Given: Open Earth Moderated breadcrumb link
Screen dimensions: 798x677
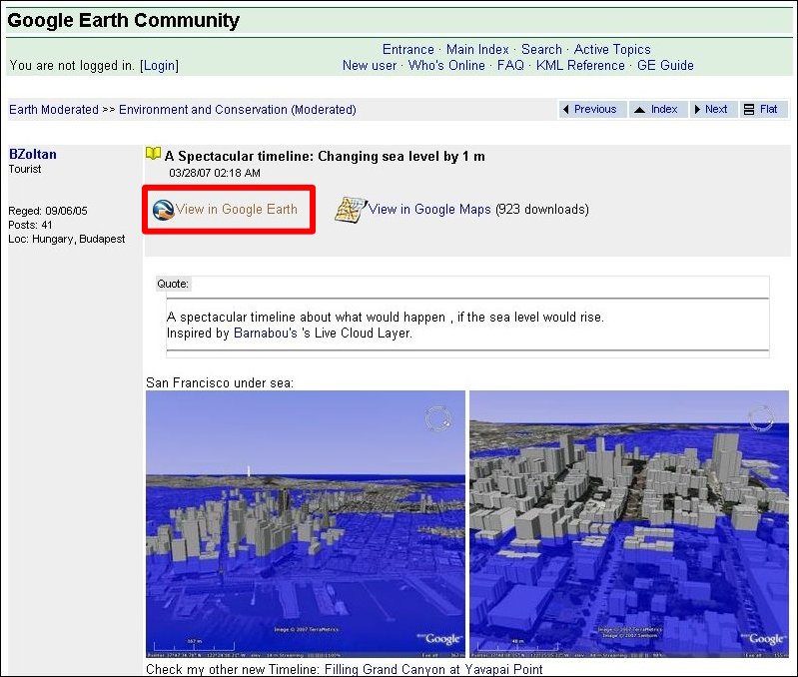Looking at the screenshot, I should [54, 110].
